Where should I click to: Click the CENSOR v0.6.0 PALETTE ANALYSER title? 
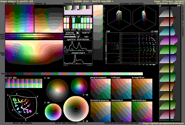tap(92, 1)
